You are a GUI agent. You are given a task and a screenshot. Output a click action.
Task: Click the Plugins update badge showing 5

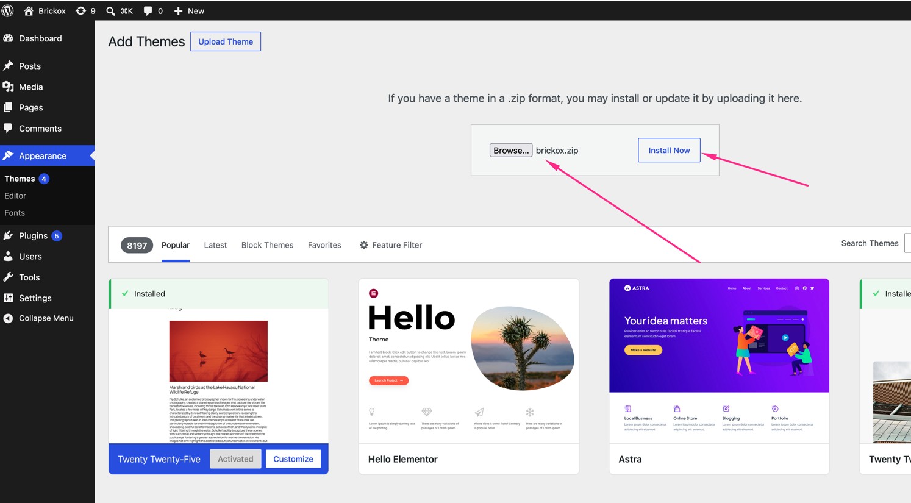click(x=57, y=236)
